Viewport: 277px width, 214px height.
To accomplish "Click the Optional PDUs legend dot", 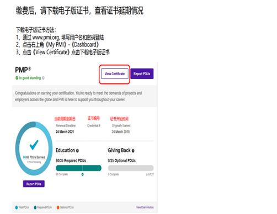I will click(x=58, y=207).
